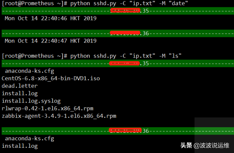Click the python sshd.py "date" command line
234x153 pixels.
95,3
